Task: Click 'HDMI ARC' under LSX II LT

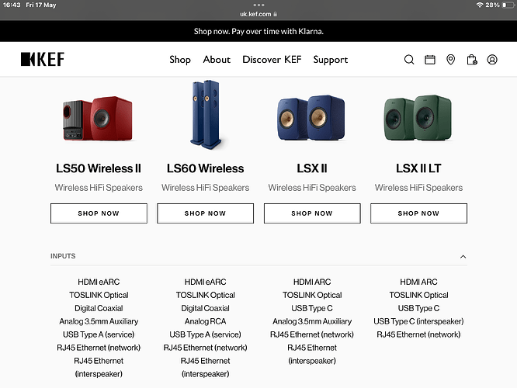Action: pos(418,282)
